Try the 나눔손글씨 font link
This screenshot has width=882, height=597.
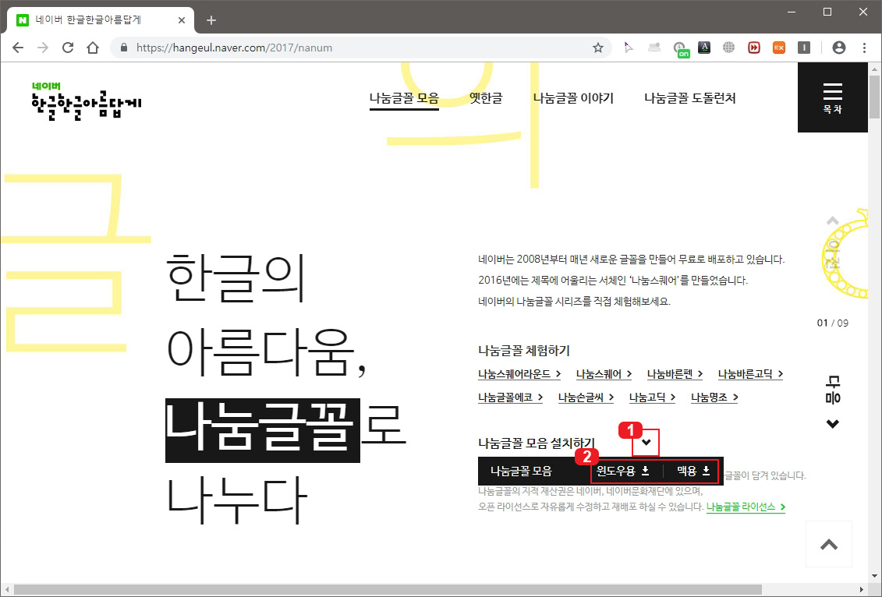(586, 397)
